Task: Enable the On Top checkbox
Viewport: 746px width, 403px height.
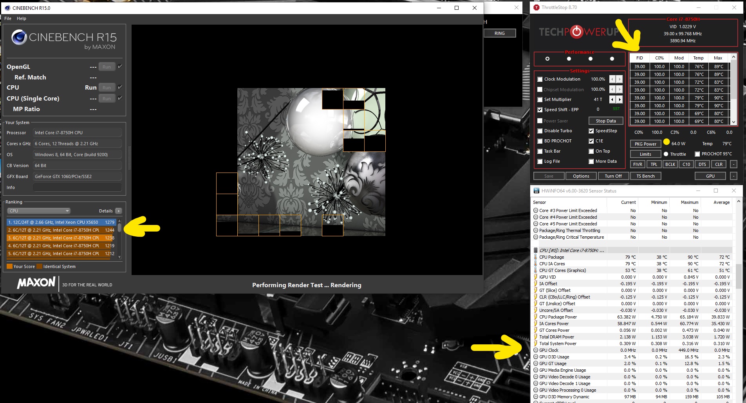Action: pos(591,151)
